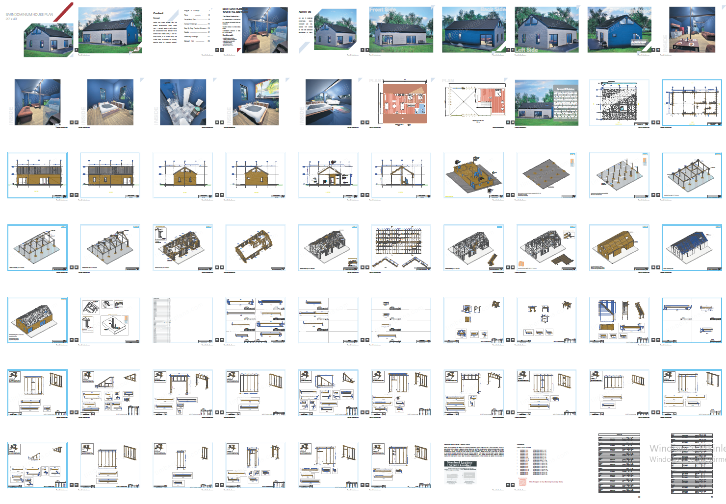
Task: Open the material list table page
Action: coord(182,320)
